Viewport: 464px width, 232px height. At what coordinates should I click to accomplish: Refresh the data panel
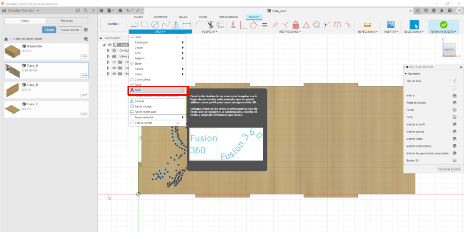[x=78, y=10]
